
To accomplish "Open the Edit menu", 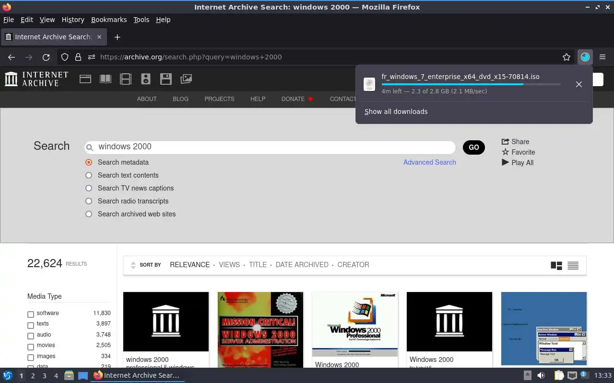I will (x=27, y=20).
